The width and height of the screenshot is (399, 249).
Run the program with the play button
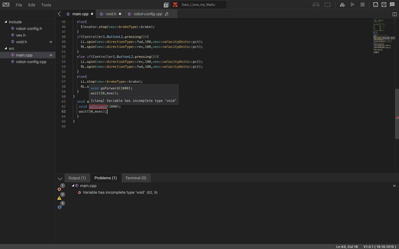pyautogui.click(x=352, y=5)
